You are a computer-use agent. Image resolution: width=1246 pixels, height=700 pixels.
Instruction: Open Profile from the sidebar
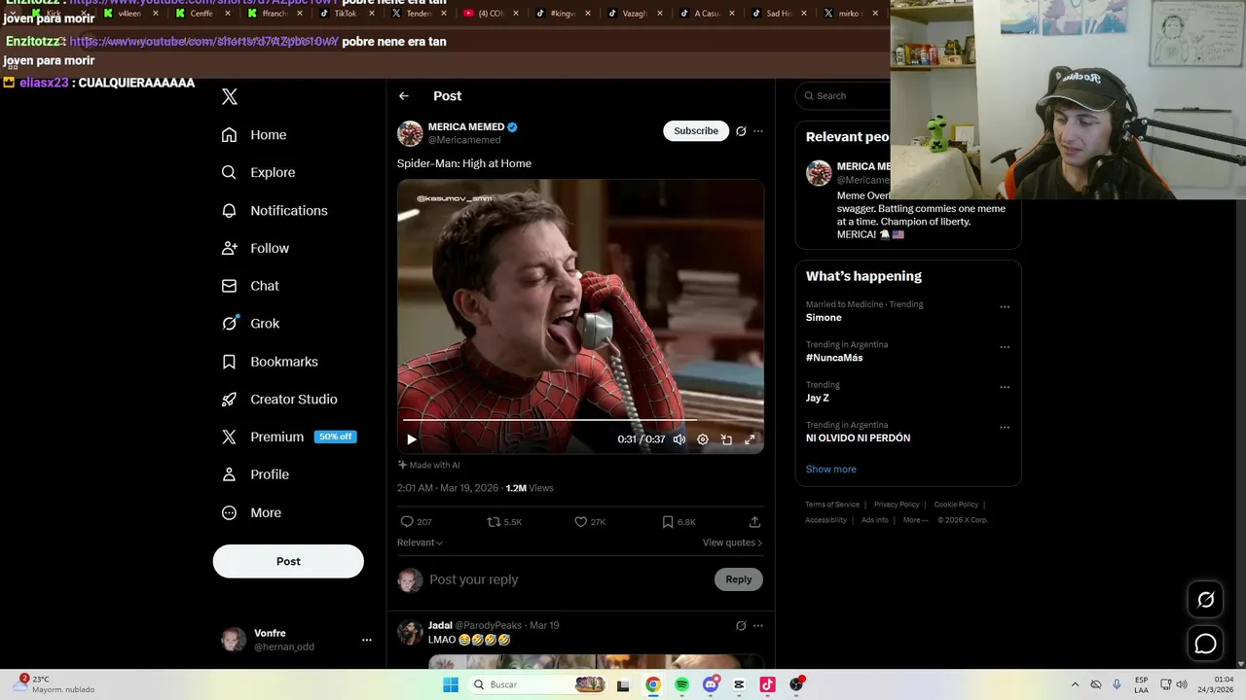255,474
